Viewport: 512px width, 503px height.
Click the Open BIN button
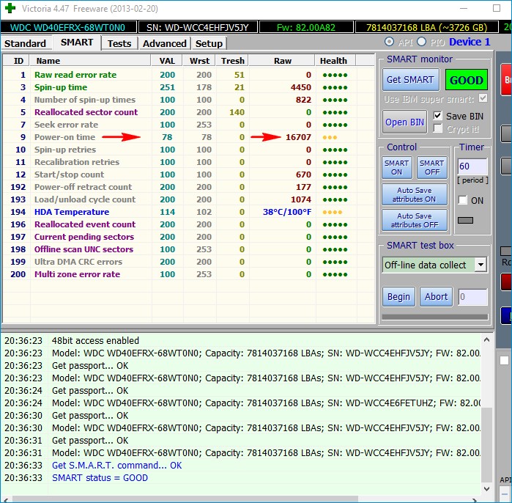(404, 122)
